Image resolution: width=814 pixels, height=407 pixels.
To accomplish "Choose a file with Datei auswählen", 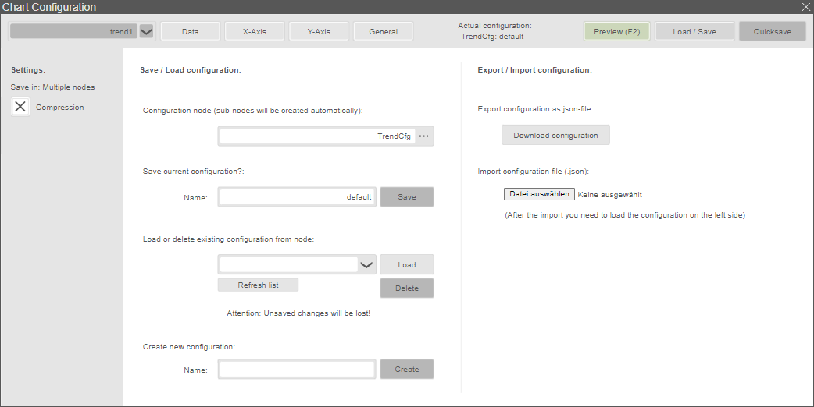I will 539,194.
